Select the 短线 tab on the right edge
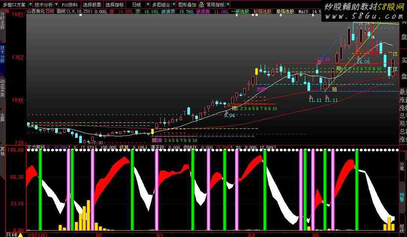The height and width of the screenshot is (237, 407). click(402, 228)
